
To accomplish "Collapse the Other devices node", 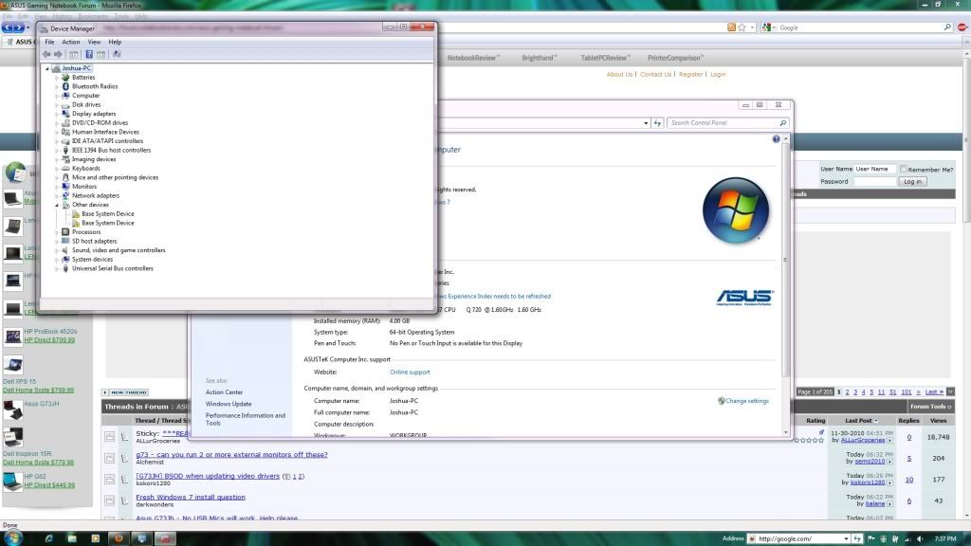I will pyautogui.click(x=57, y=205).
